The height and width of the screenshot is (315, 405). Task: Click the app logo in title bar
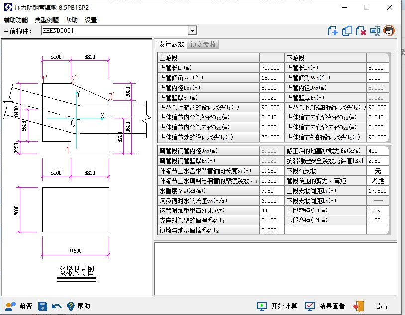pos(8,8)
